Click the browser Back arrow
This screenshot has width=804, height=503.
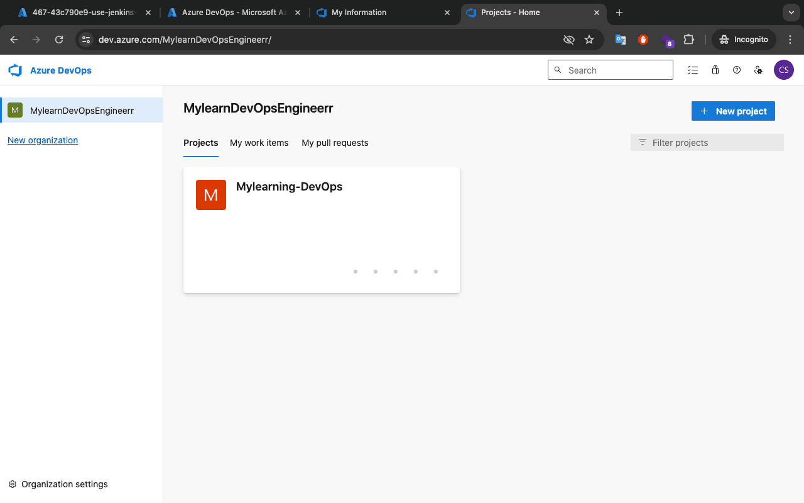tap(14, 40)
